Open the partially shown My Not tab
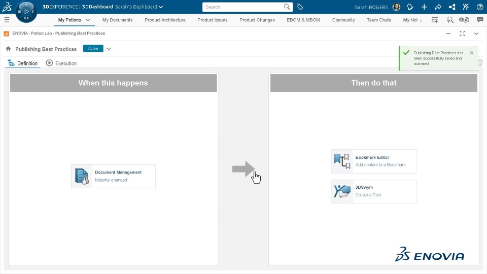Viewport: 487px width, 274px height. click(x=410, y=20)
